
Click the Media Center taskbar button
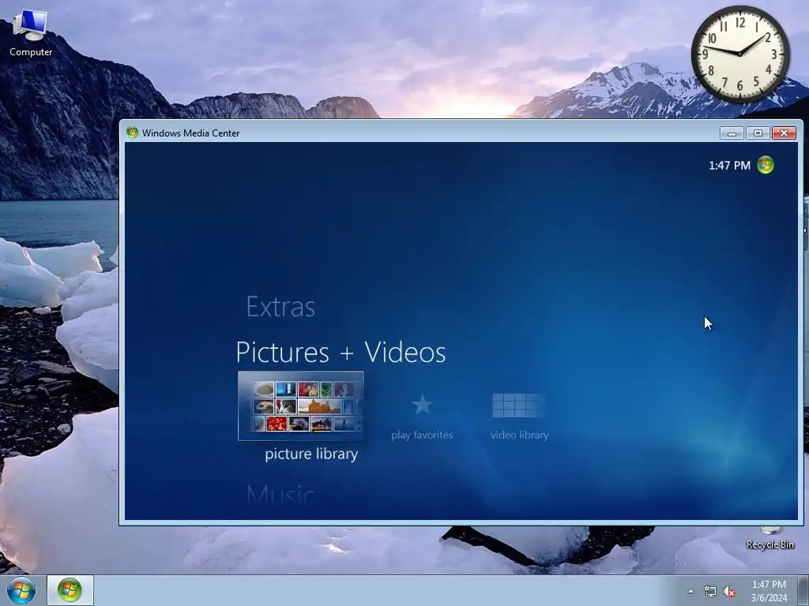70,590
